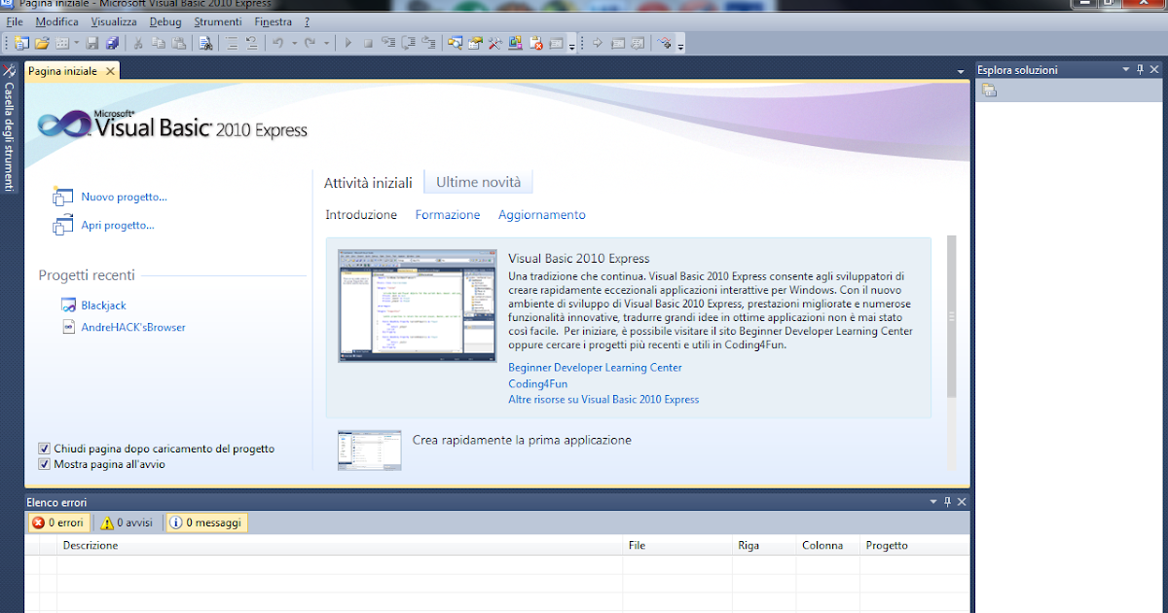Open Esplora soluzioni window position dropdown
The width and height of the screenshot is (1168, 613).
tap(1126, 69)
